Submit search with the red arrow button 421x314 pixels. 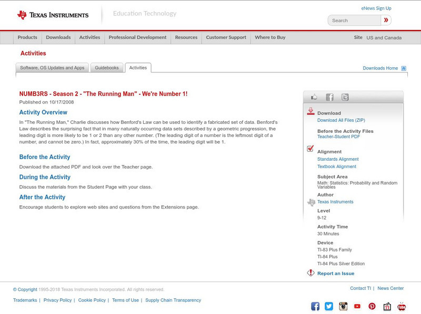click(386, 20)
